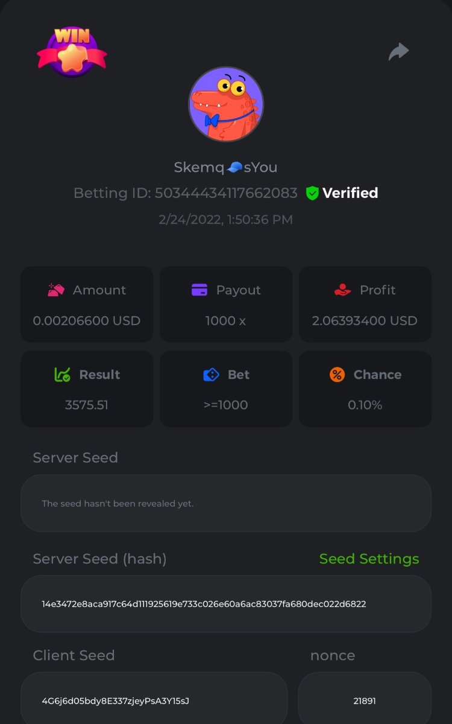This screenshot has width=452, height=724.
Task: Click the purple Payout card icon
Action: [x=199, y=290]
